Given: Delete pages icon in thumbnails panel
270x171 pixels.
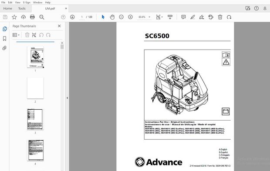Looking at the screenshot, I should [x=27, y=35].
